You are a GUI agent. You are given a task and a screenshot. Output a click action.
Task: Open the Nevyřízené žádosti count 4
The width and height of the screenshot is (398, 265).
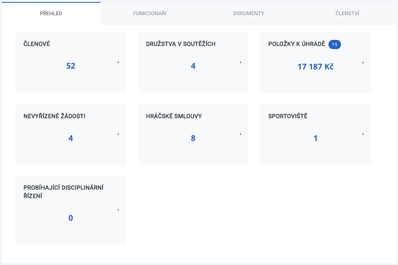[71, 138]
